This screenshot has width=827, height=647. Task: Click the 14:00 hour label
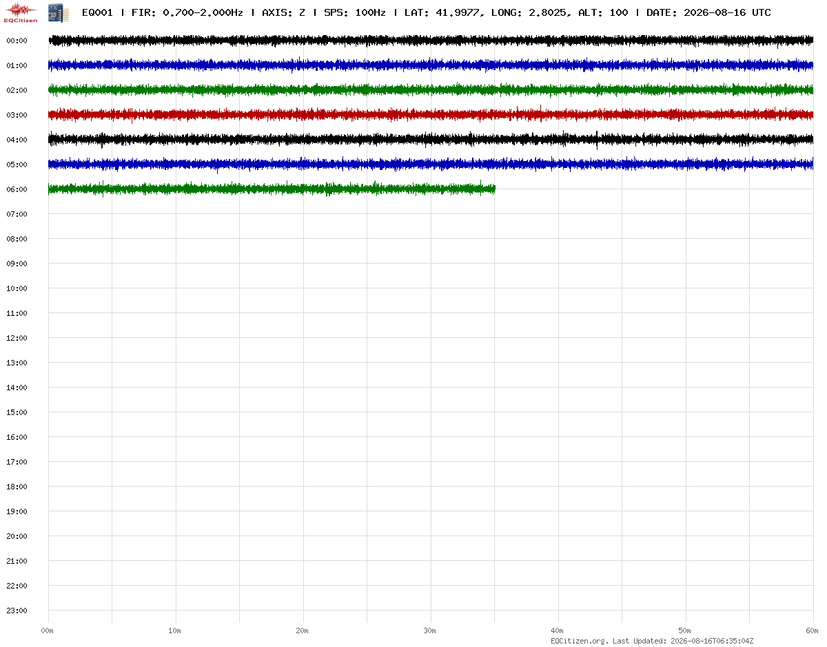click(x=17, y=388)
